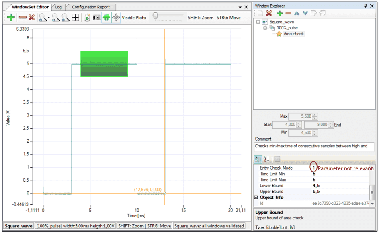Switch property grid to categorized view
Image resolution: width=379 pixels, height=233 pixels.
tap(258, 159)
